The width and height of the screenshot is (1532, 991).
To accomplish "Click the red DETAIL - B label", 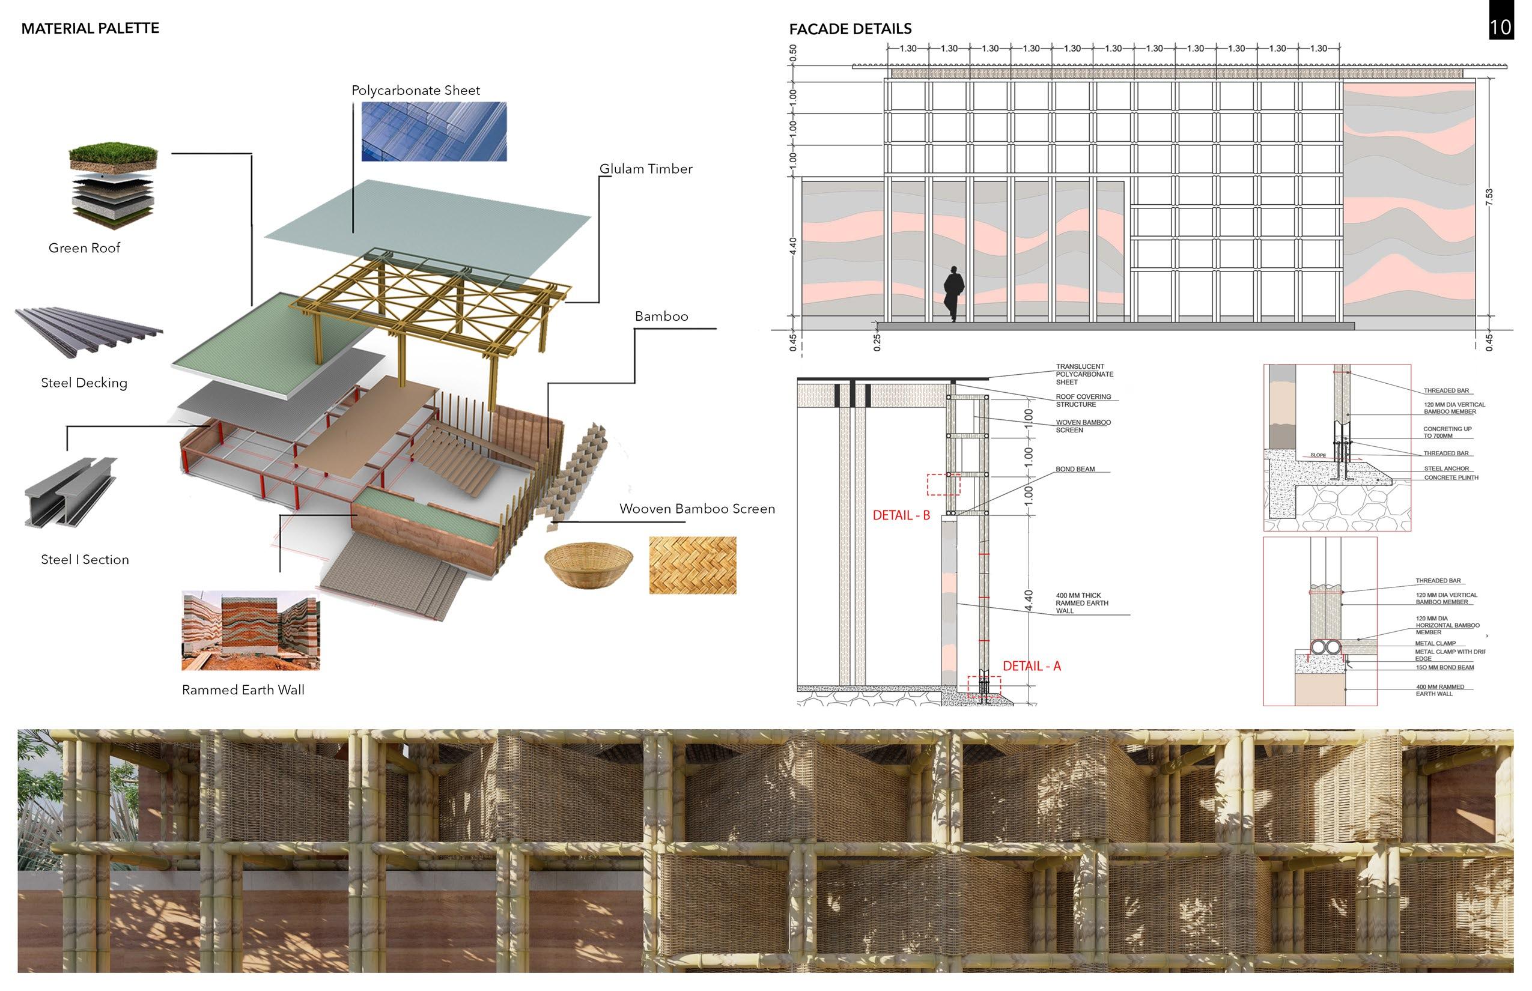I will point(901,515).
